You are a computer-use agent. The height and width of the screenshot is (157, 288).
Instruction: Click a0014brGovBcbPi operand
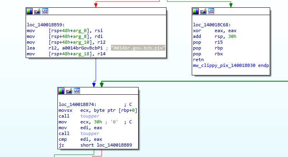tap(82, 48)
